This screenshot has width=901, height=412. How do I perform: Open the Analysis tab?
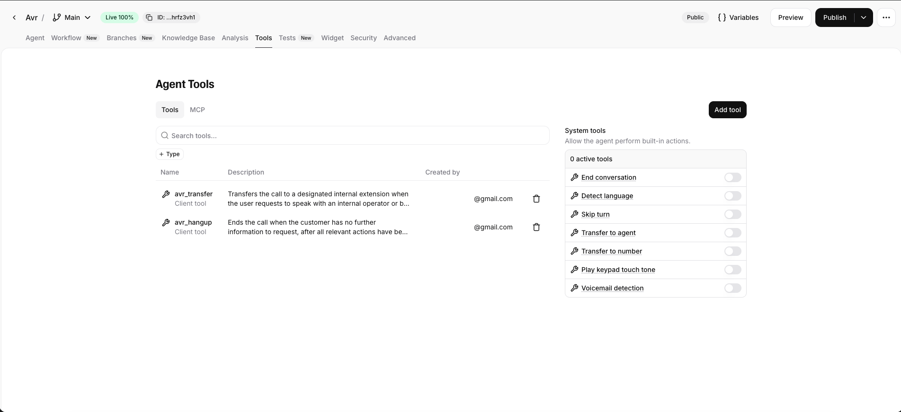tap(235, 38)
